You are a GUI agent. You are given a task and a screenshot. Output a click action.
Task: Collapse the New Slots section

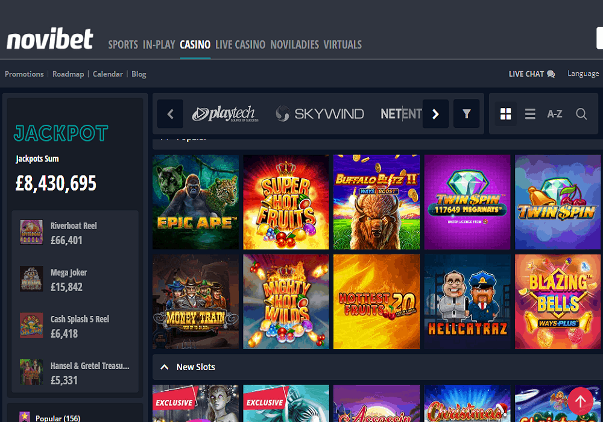click(x=164, y=367)
